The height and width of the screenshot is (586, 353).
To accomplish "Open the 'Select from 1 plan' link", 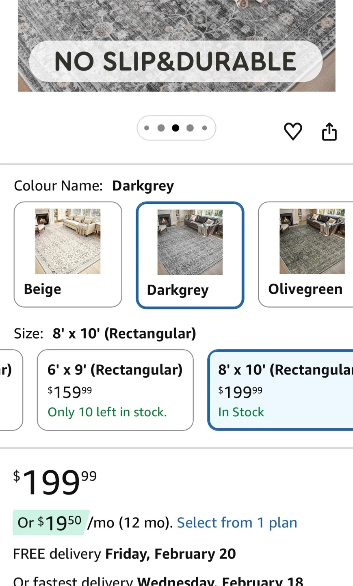I will (237, 523).
